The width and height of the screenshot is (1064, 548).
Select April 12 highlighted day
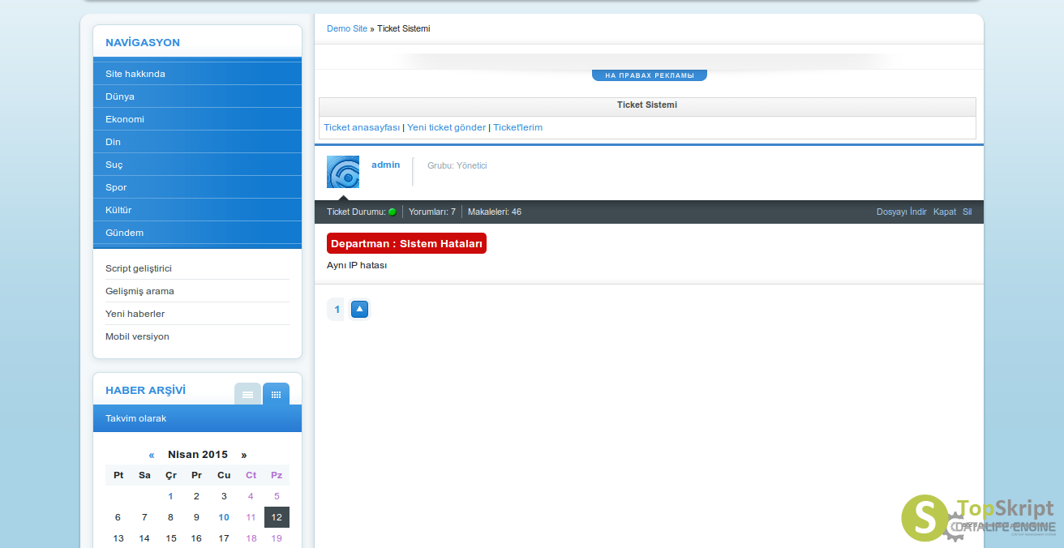click(277, 517)
